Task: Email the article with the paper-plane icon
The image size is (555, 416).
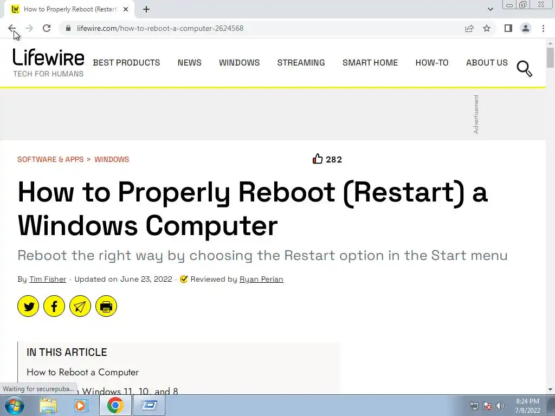Action: (80, 306)
